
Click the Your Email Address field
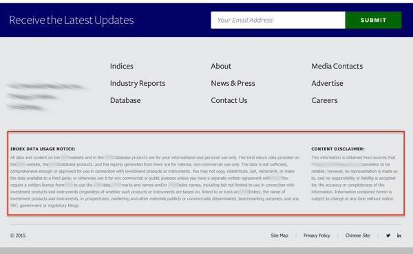click(x=278, y=20)
